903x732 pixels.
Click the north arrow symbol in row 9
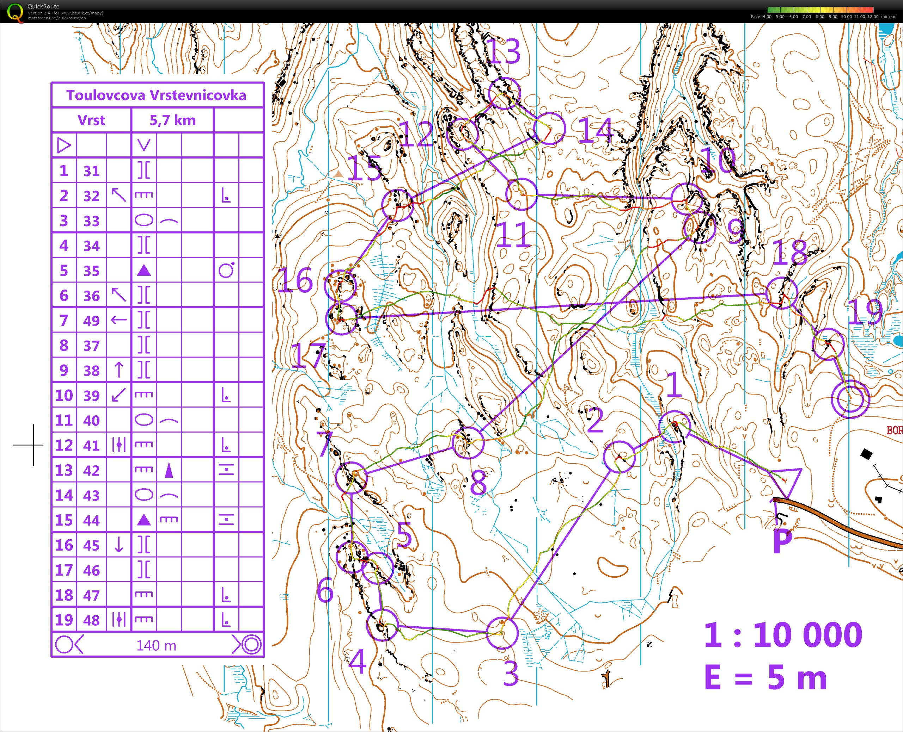click(118, 370)
